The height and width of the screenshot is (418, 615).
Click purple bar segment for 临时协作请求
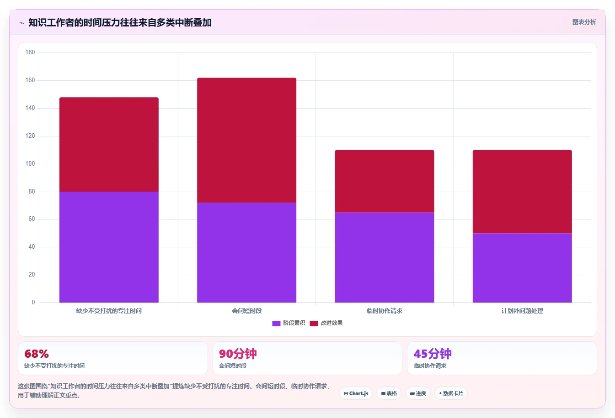[x=385, y=257]
